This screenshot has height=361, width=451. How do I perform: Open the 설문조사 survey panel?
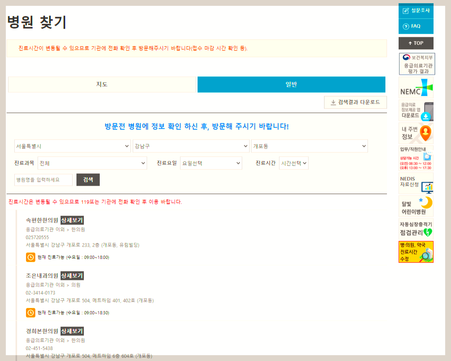(416, 10)
